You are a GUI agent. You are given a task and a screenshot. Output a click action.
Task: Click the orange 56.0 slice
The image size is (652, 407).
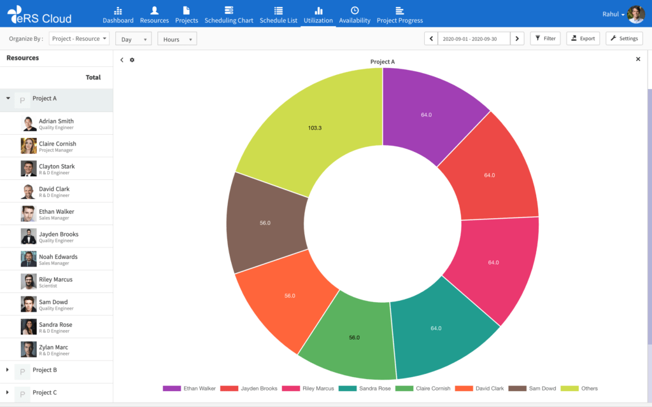coord(290,296)
